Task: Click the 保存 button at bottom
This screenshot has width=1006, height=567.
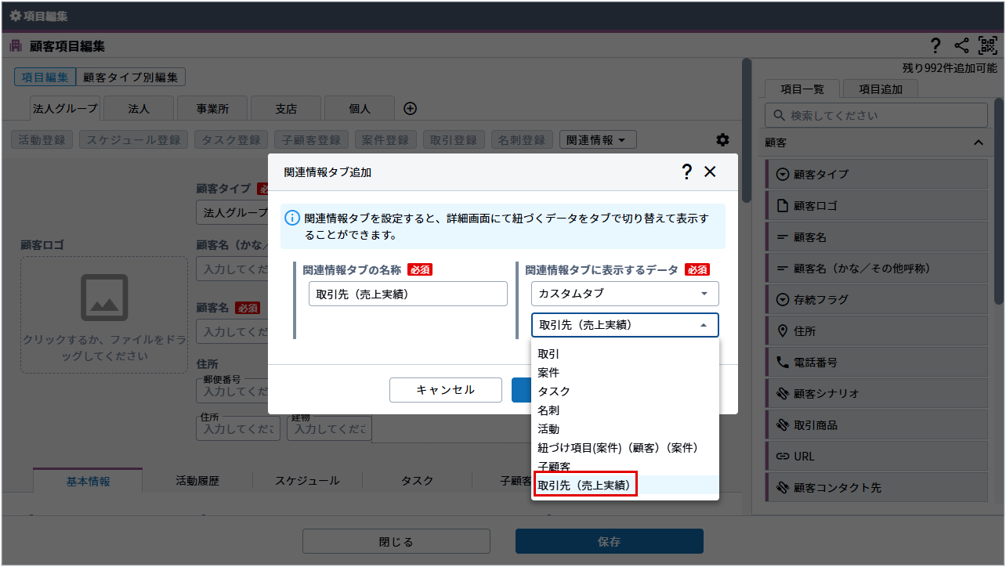Action: (x=609, y=541)
